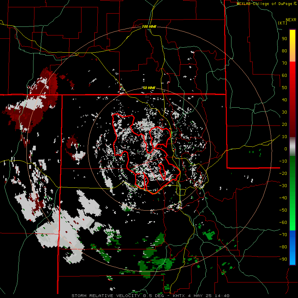
Task: Click the positive "10" velocity scale label
Action: click(x=284, y=137)
